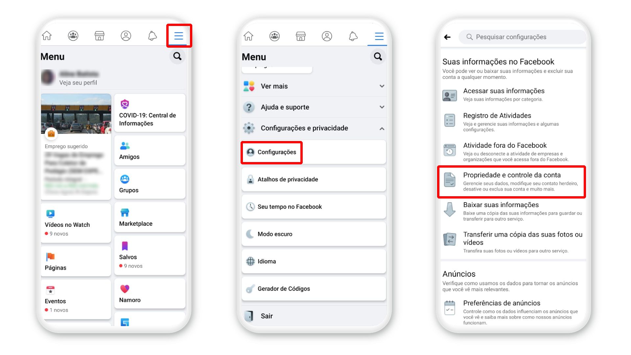Expand Ver mais menu section

click(379, 86)
